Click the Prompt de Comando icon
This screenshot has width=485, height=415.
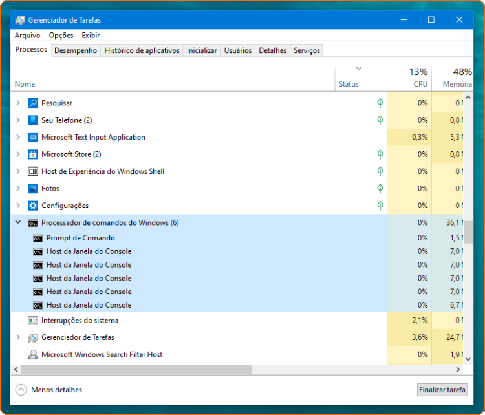pos(38,238)
